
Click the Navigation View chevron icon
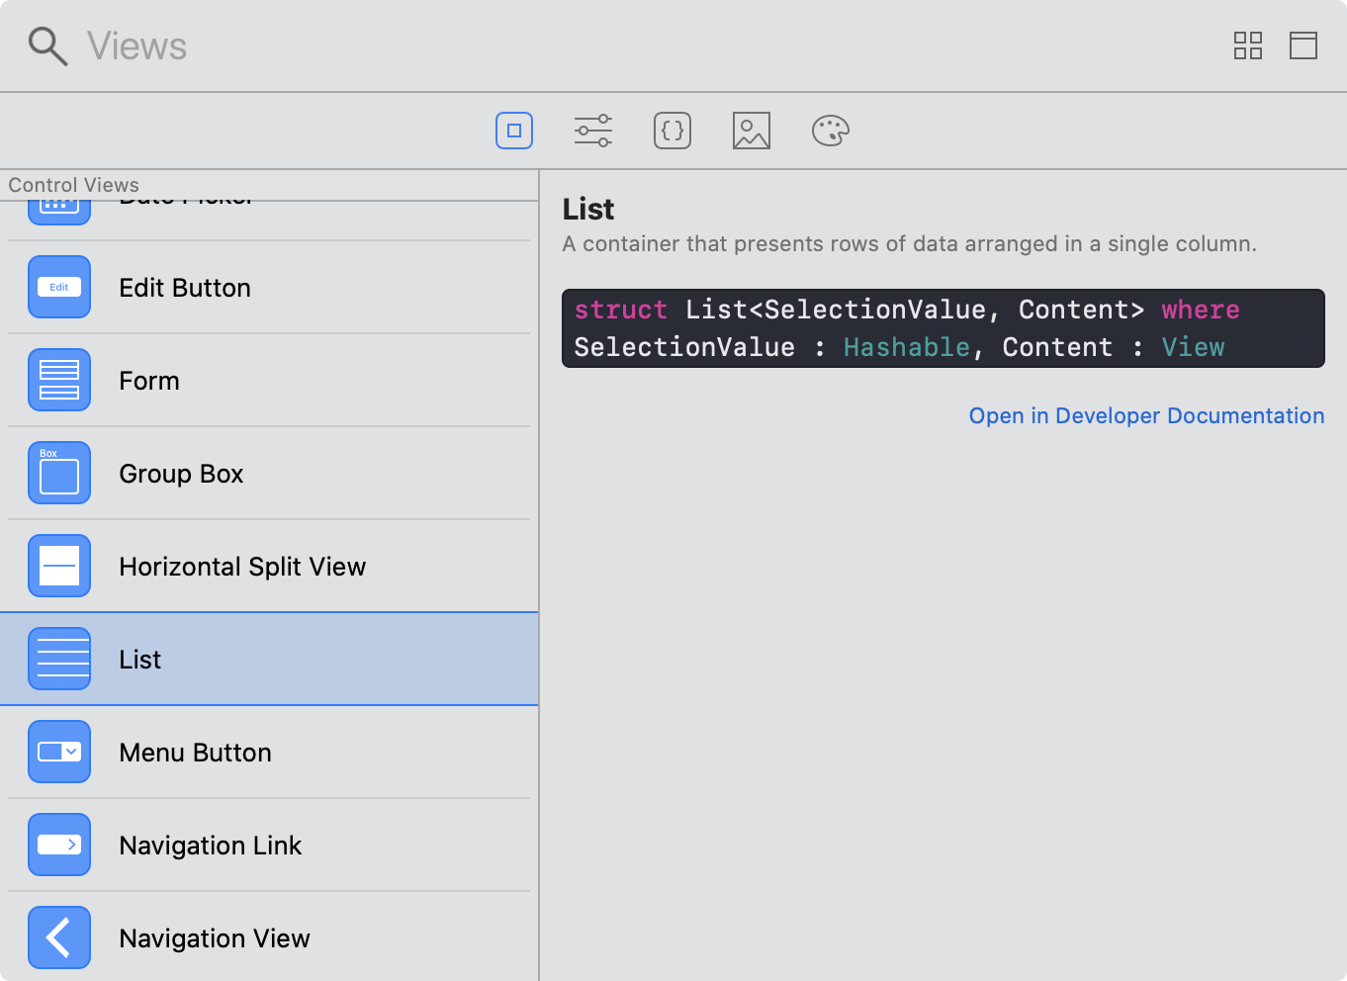[59, 937]
